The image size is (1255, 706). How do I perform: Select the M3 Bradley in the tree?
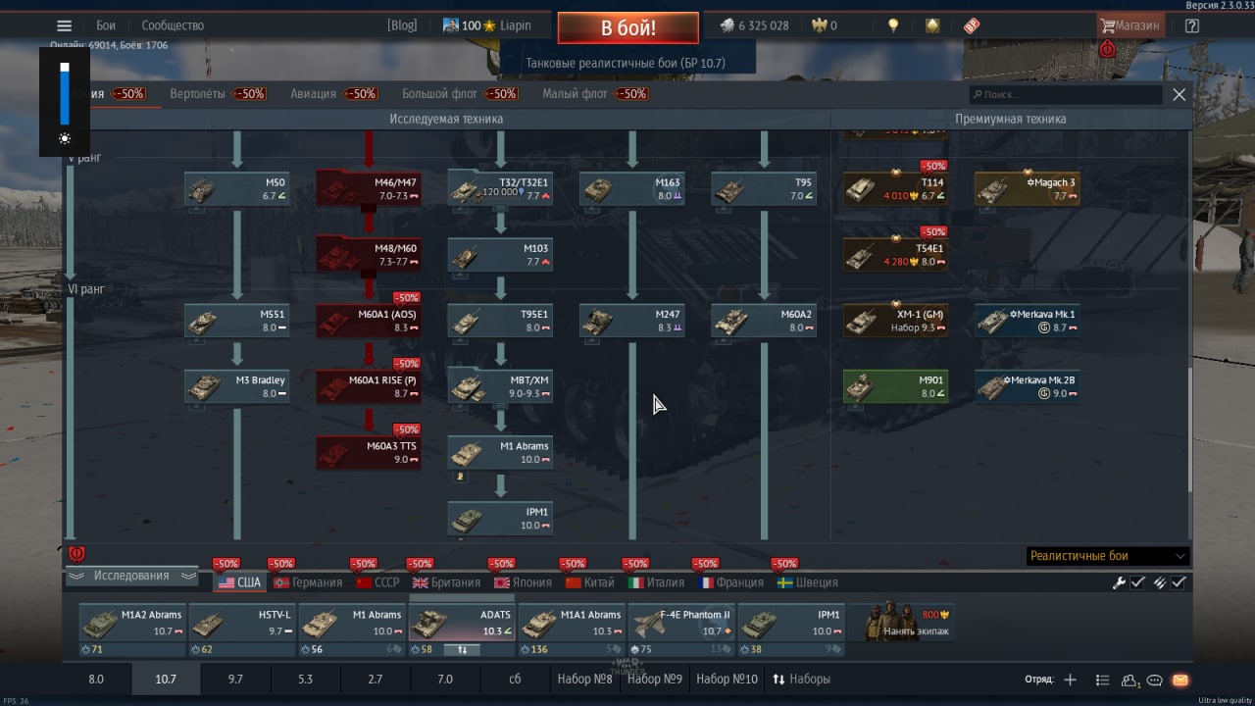point(236,386)
